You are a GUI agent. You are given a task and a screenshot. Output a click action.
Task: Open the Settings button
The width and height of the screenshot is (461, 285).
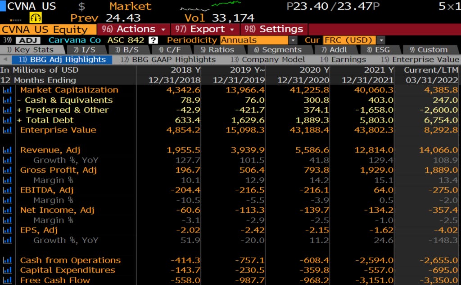click(x=274, y=29)
